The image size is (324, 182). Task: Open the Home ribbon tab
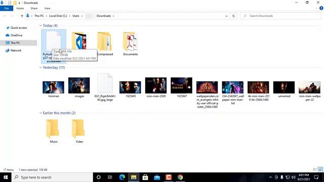[20, 8]
